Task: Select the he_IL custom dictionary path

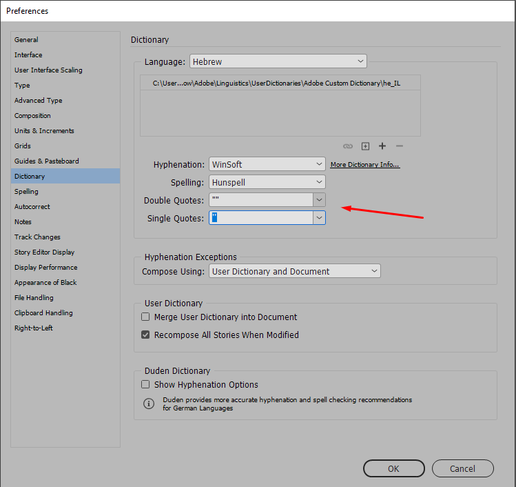Action: (x=280, y=83)
